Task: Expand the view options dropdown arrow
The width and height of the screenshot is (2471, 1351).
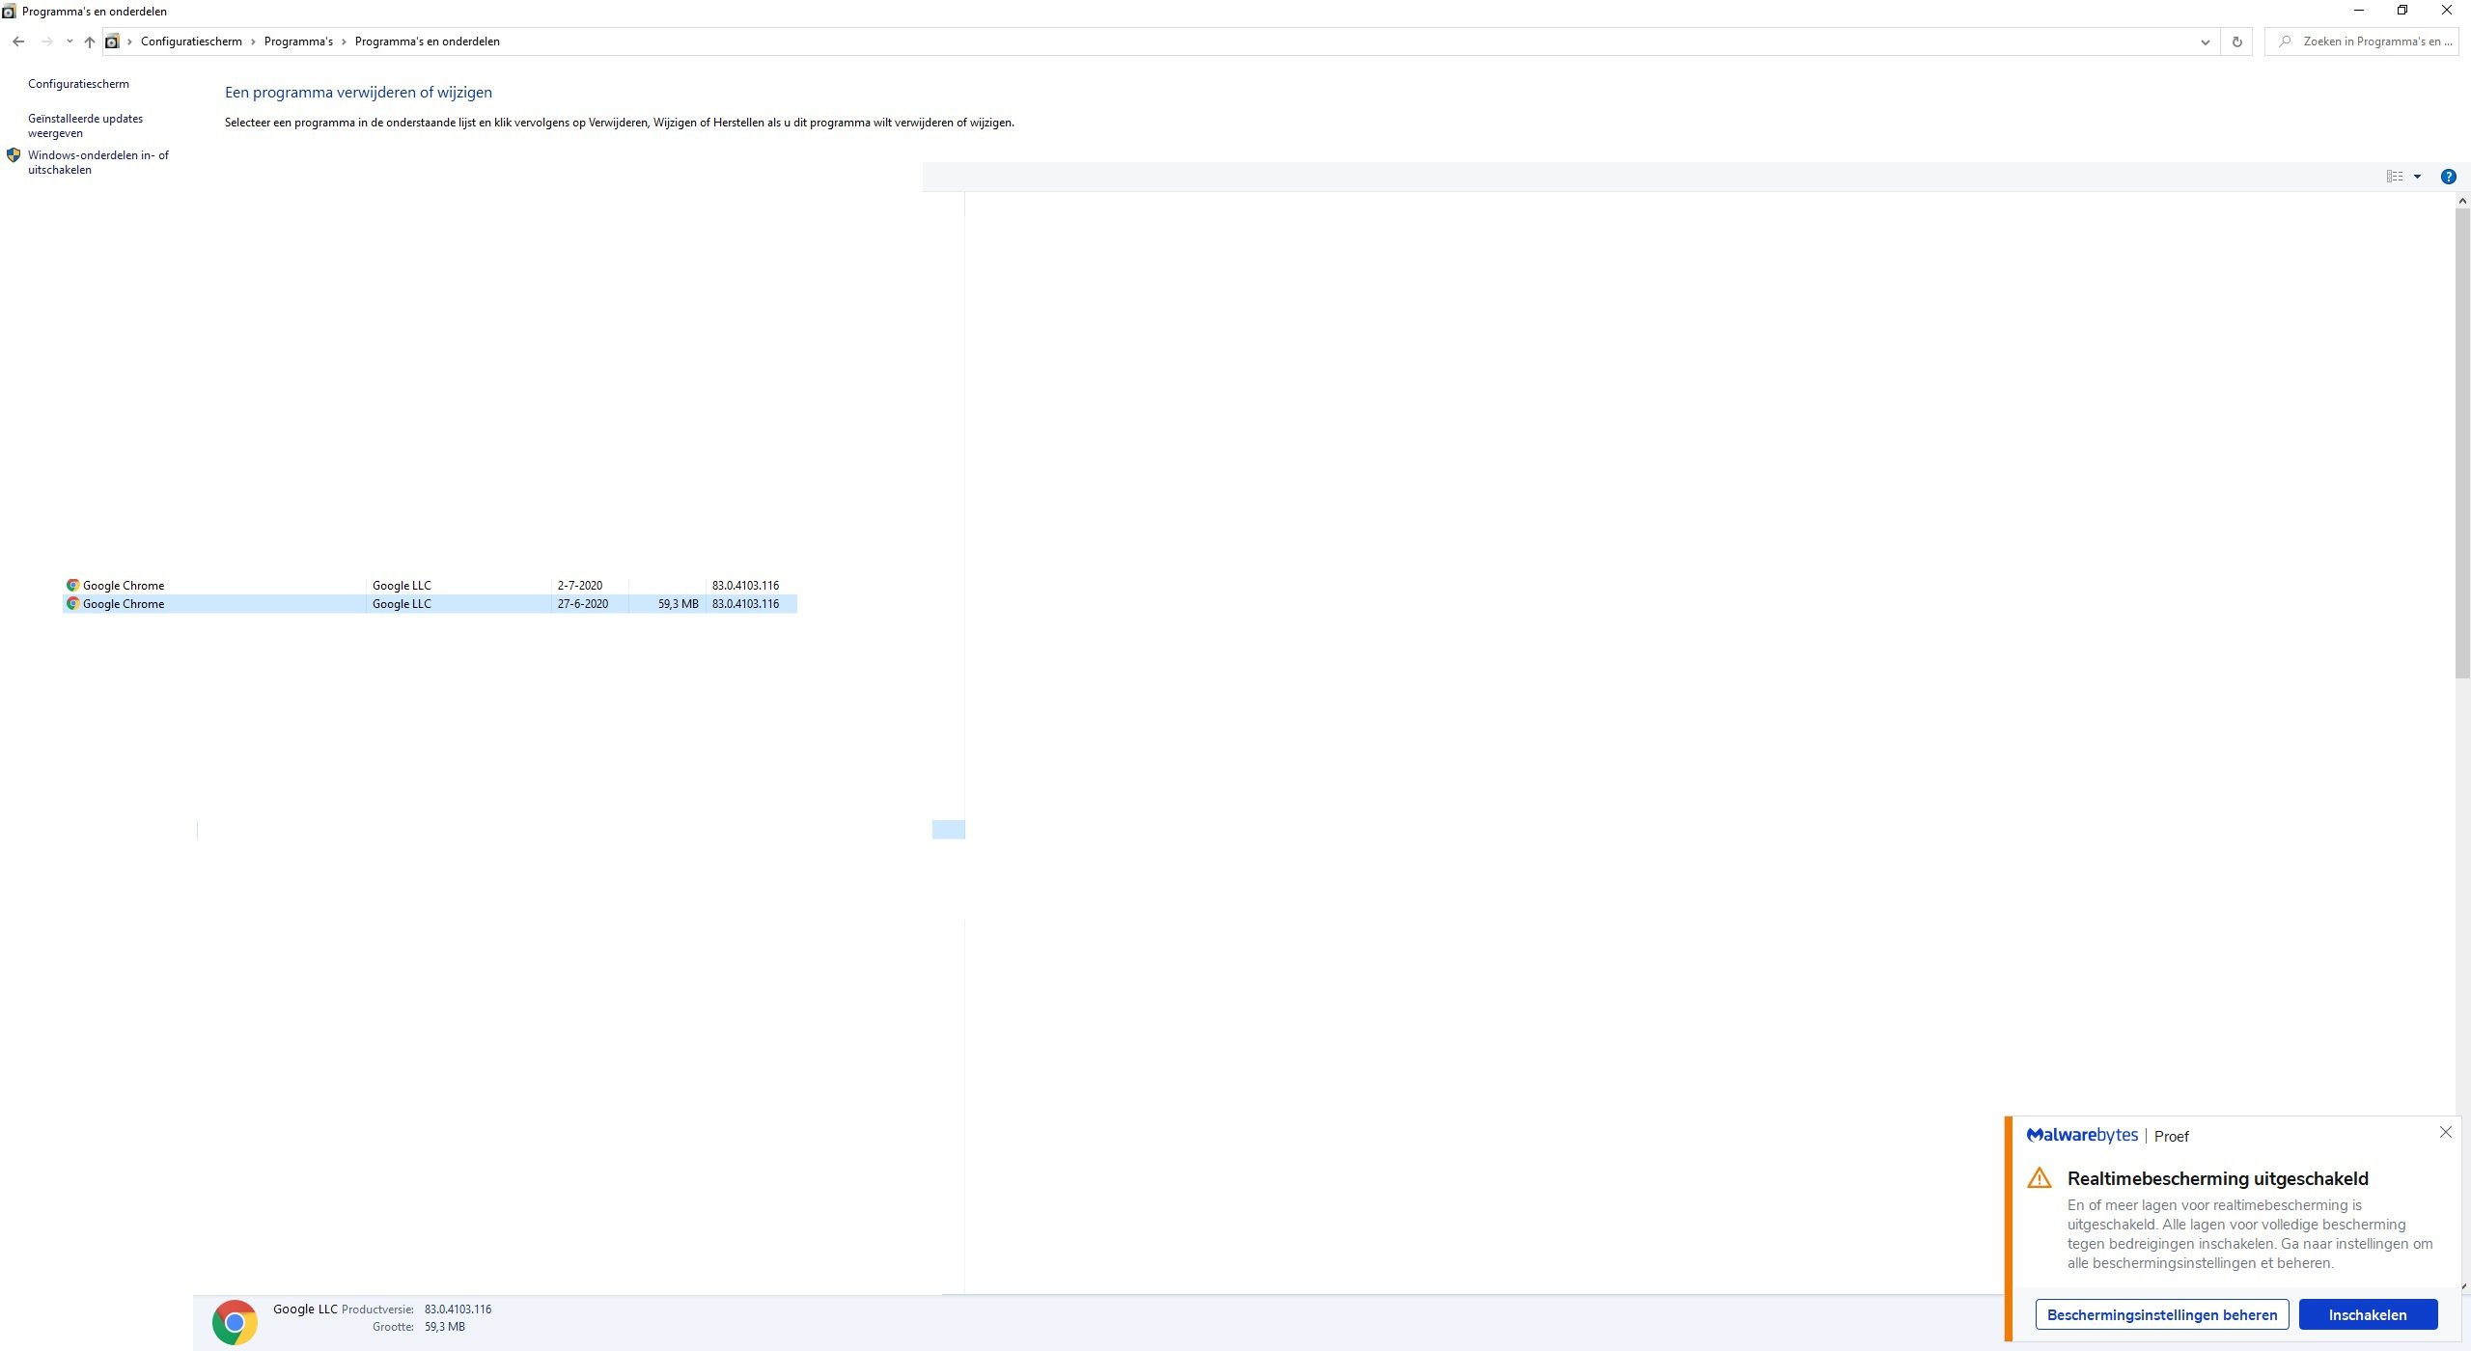Action: pos(2417,177)
